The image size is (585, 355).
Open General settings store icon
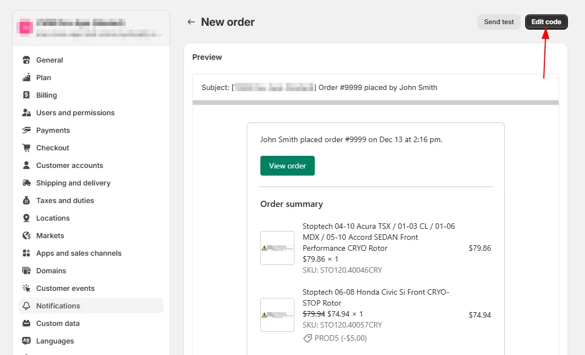[26, 60]
